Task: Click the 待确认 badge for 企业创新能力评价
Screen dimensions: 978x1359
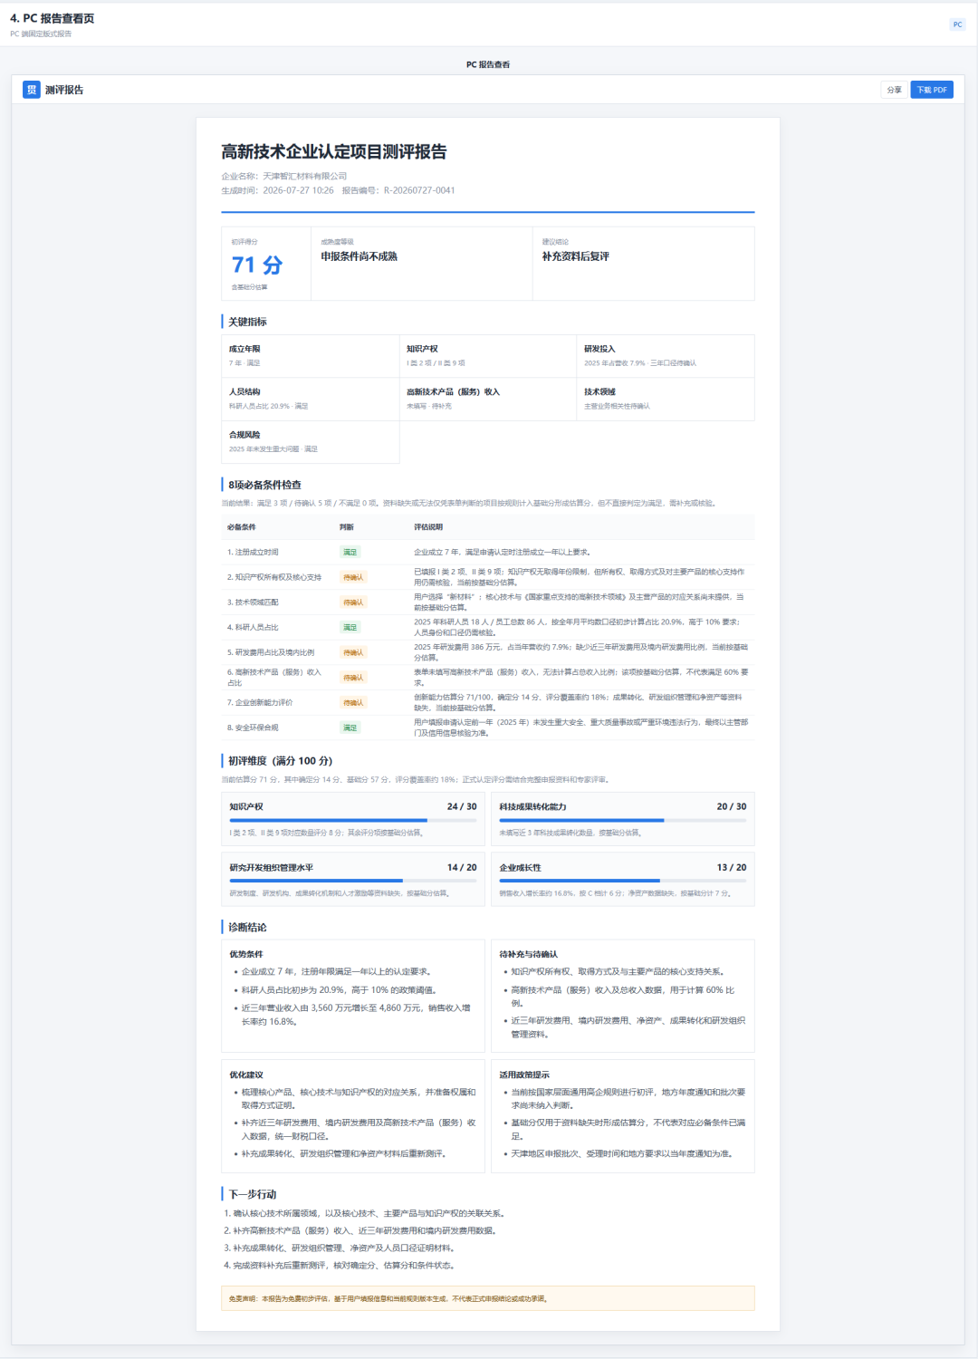Action: 352,702
